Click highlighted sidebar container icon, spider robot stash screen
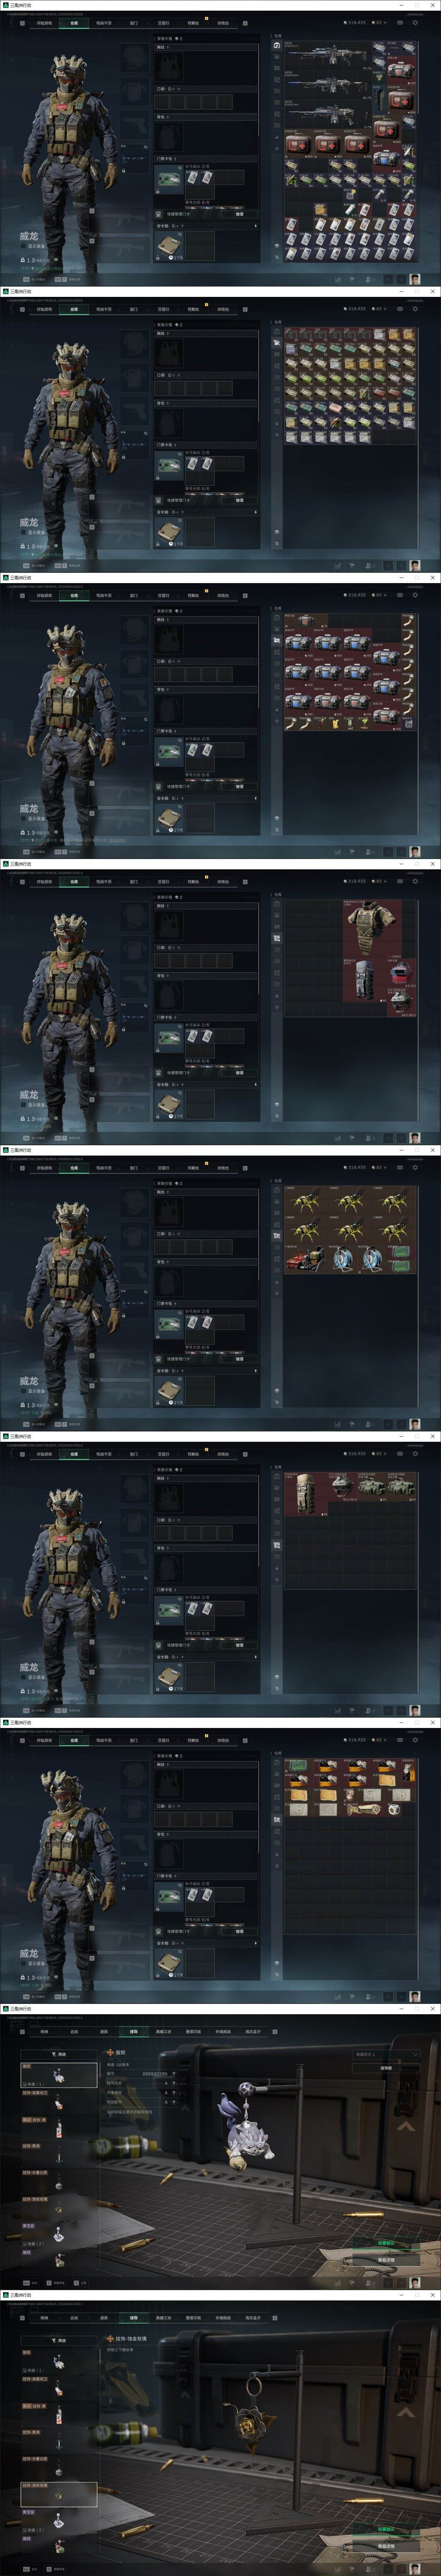The height and width of the screenshot is (2576, 441). point(277,1236)
